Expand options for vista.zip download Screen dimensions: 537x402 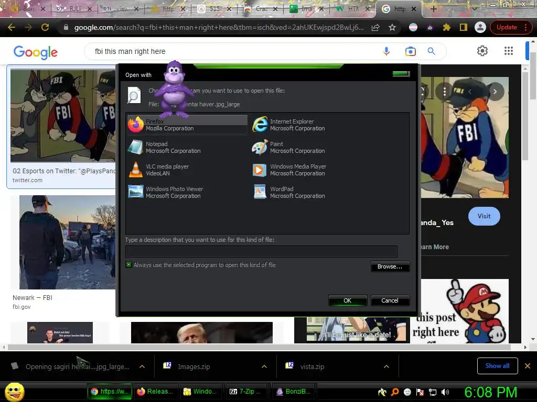(386, 366)
